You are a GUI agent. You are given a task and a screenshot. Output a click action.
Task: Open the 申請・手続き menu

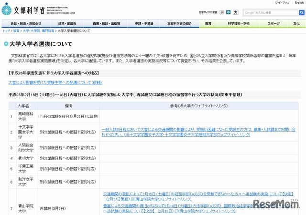click(144, 23)
